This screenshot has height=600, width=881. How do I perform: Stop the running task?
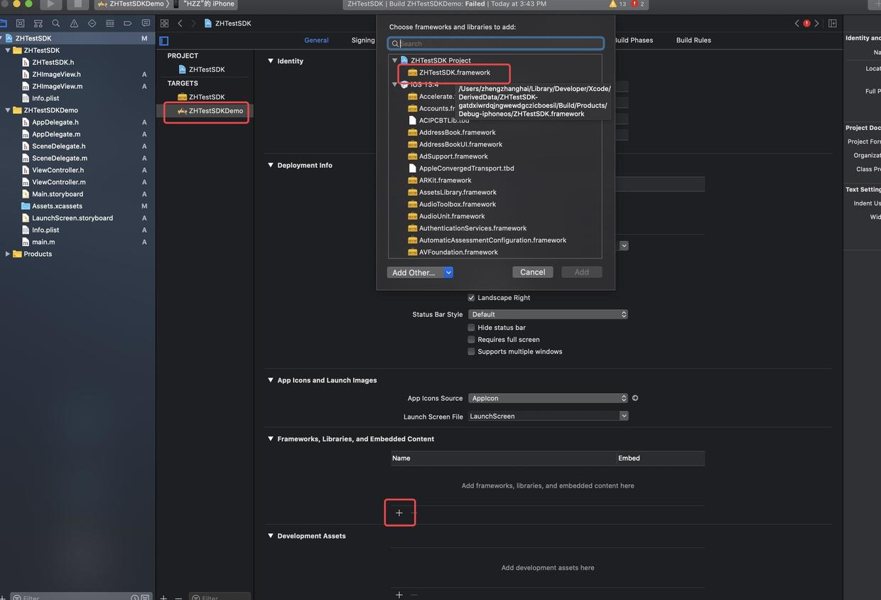(x=78, y=4)
